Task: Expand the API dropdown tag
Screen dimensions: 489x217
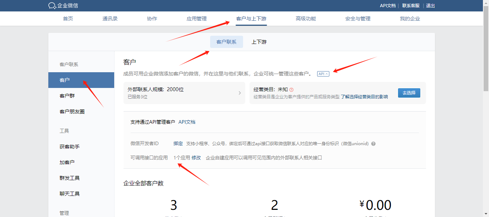Action: click(x=323, y=74)
